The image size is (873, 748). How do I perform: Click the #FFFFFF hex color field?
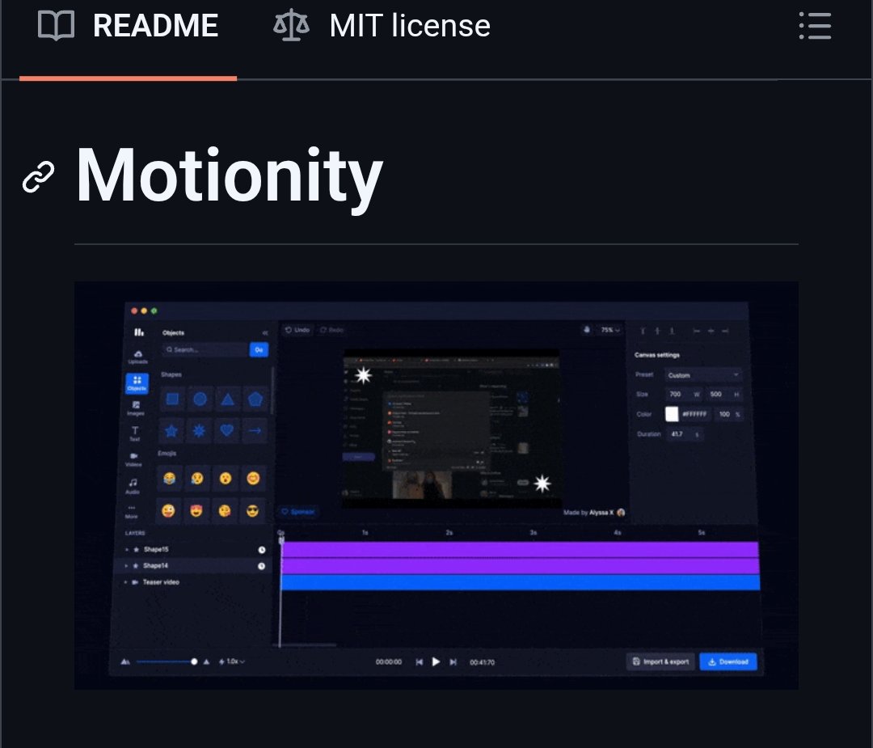pyautogui.click(x=695, y=414)
